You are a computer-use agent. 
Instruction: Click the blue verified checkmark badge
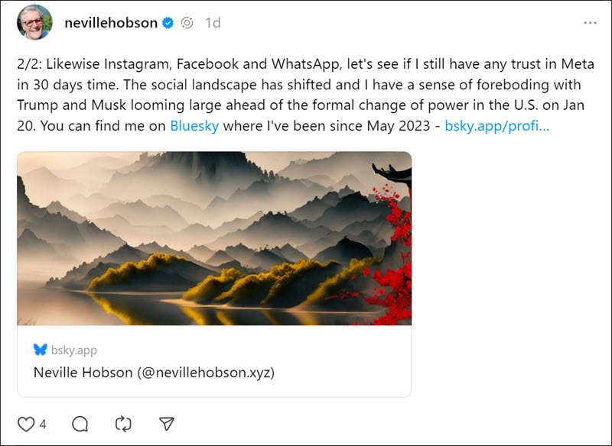click(x=165, y=23)
